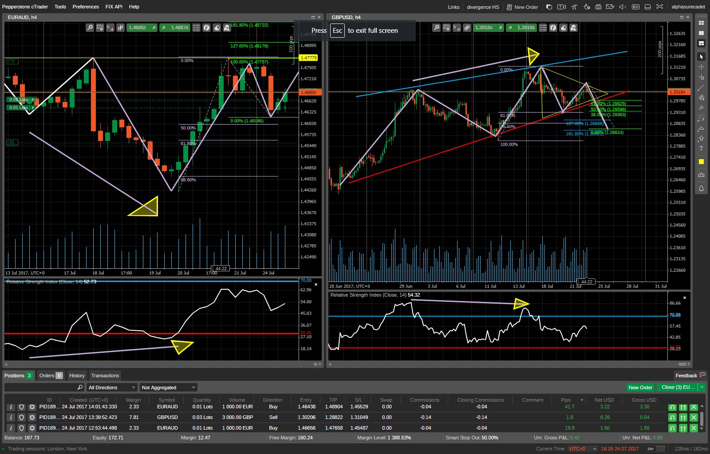Open the Not Aggregated dropdown

point(168,387)
